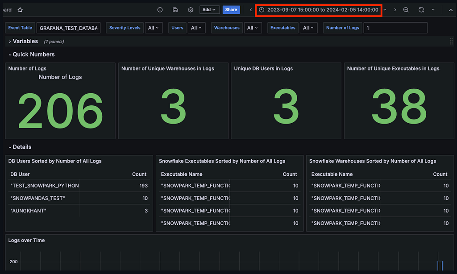Viewport: 457px width, 274px height.
Task: Click the 38 executables stat value
Action: click(399, 106)
